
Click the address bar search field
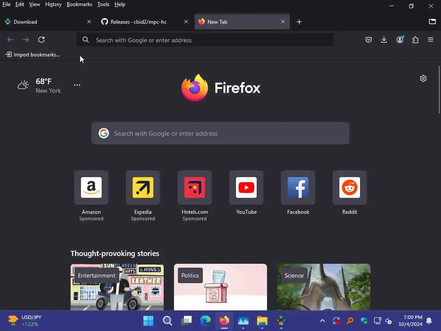(x=205, y=40)
